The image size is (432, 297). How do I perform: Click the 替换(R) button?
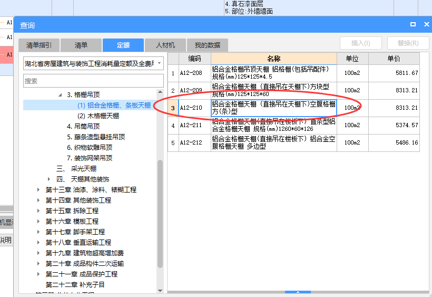tap(408, 43)
